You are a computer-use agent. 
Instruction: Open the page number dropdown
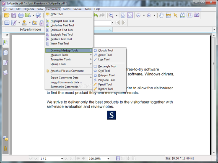[x=62, y=159]
